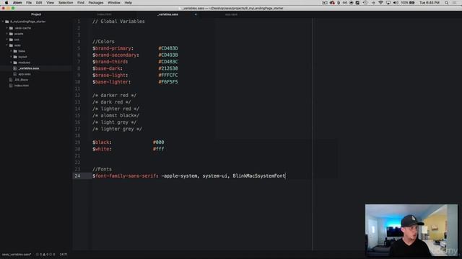462x259 pixels.
Task: Select the sass folder icon
Action: pos(11,45)
